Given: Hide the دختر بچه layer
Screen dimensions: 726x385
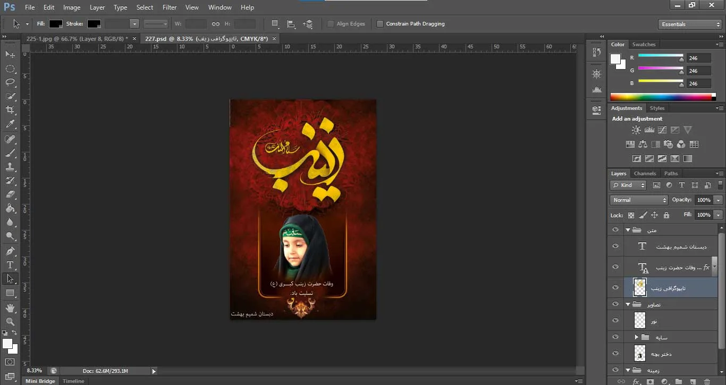Looking at the screenshot, I should click(x=615, y=353).
